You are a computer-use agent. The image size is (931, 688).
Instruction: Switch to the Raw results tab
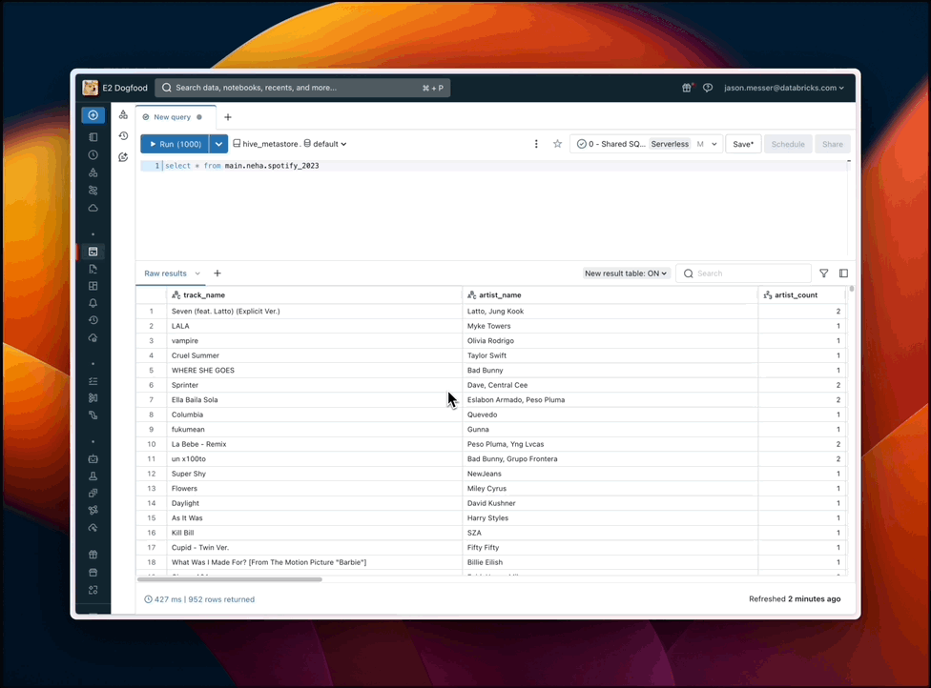[x=166, y=273]
